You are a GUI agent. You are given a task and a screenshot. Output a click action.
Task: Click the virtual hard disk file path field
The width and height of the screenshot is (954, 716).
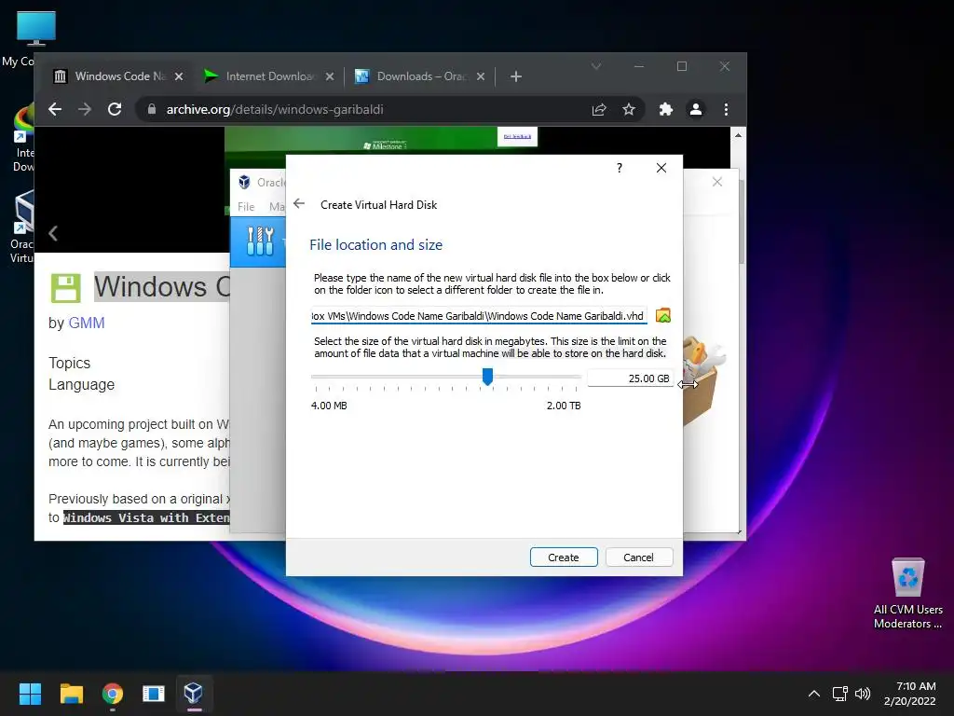pyautogui.click(x=479, y=315)
